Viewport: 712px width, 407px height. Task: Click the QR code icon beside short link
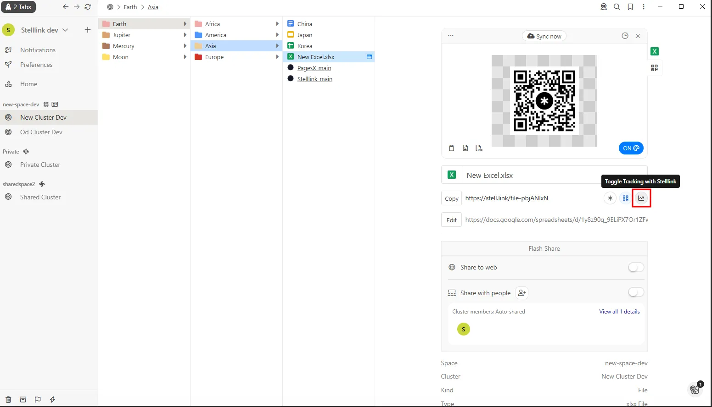(625, 198)
